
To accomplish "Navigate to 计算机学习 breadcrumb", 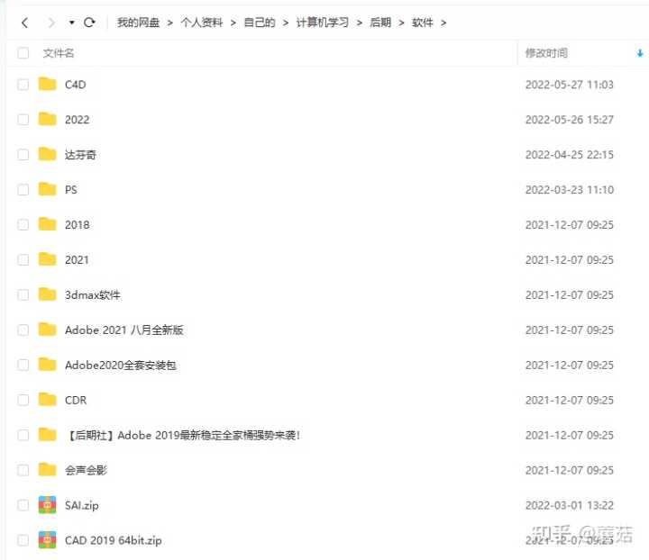I will [323, 23].
